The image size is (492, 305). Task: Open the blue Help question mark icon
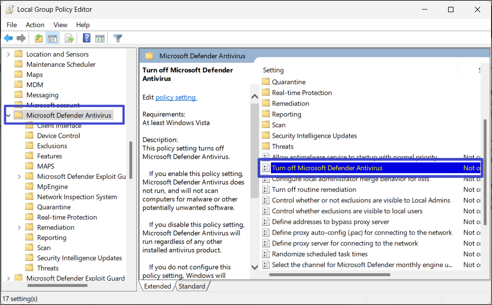tap(87, 38)
